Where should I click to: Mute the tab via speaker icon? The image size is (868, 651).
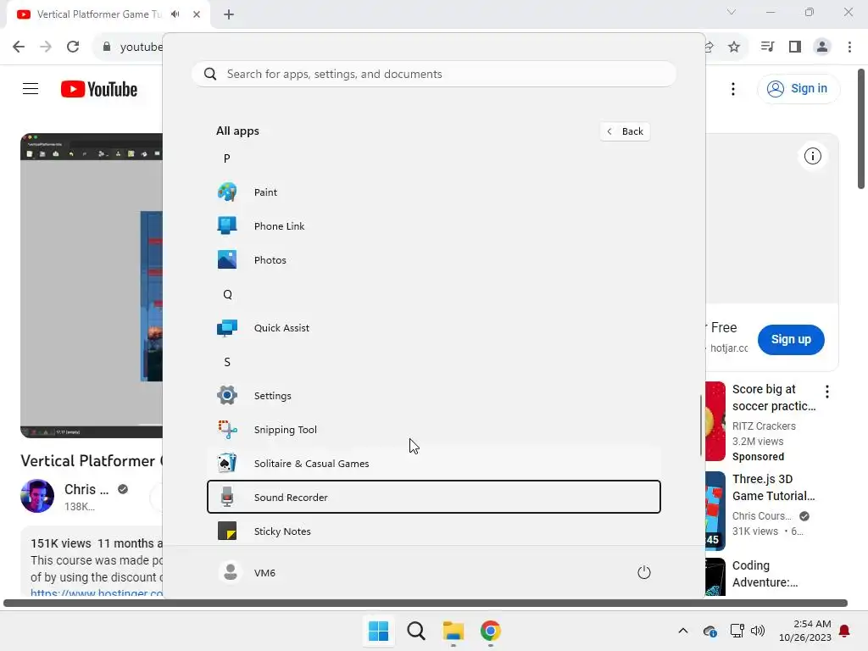coord(175,14)
